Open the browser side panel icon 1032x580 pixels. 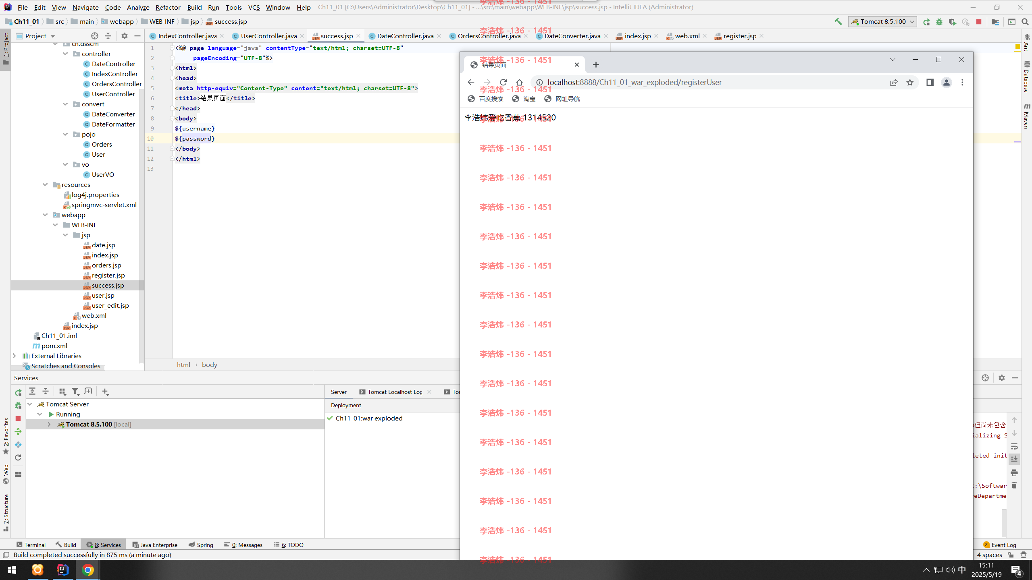click(x=930, y=82)
